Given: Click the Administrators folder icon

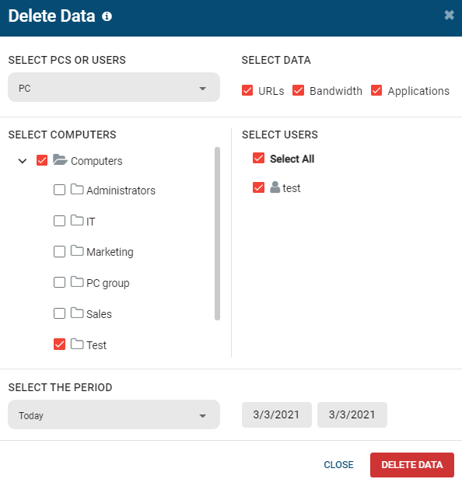Looking at the screenshot, I should pyautogui.click(x=77, y=189).
